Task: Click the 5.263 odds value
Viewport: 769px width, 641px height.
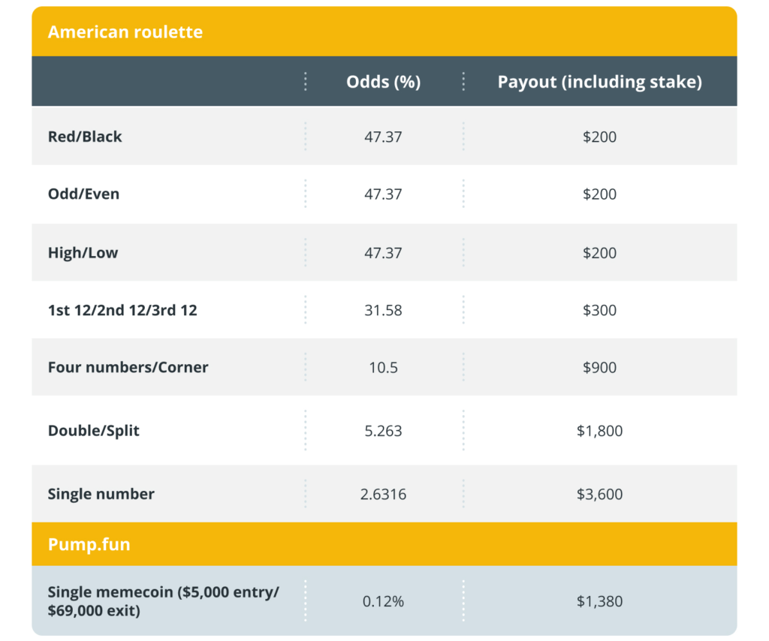Action: [x=383, y=431]
